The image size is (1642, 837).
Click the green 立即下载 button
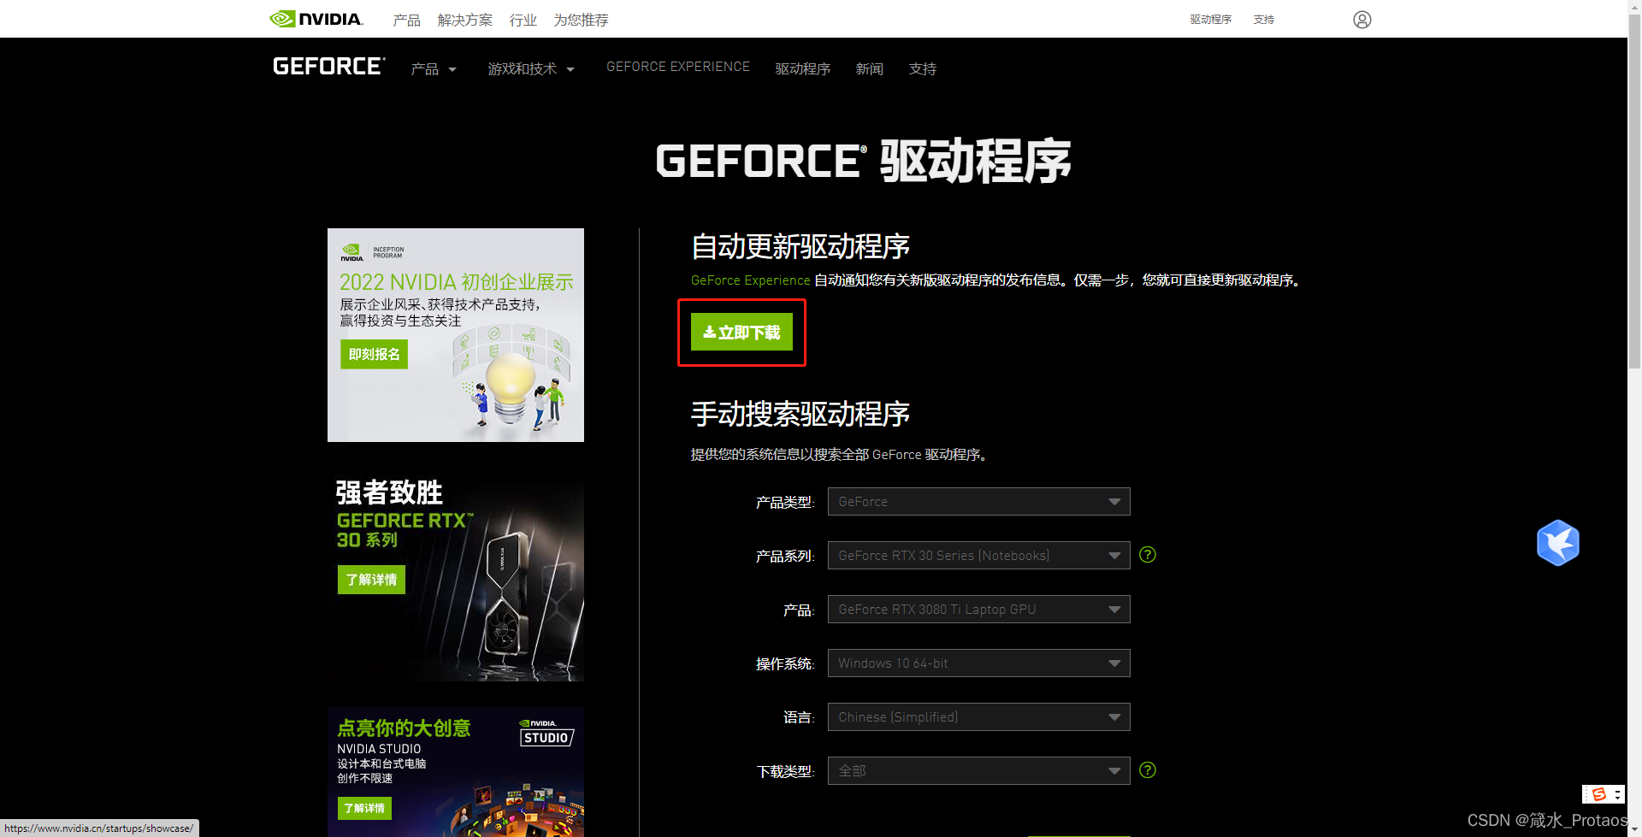click(741, 332)
